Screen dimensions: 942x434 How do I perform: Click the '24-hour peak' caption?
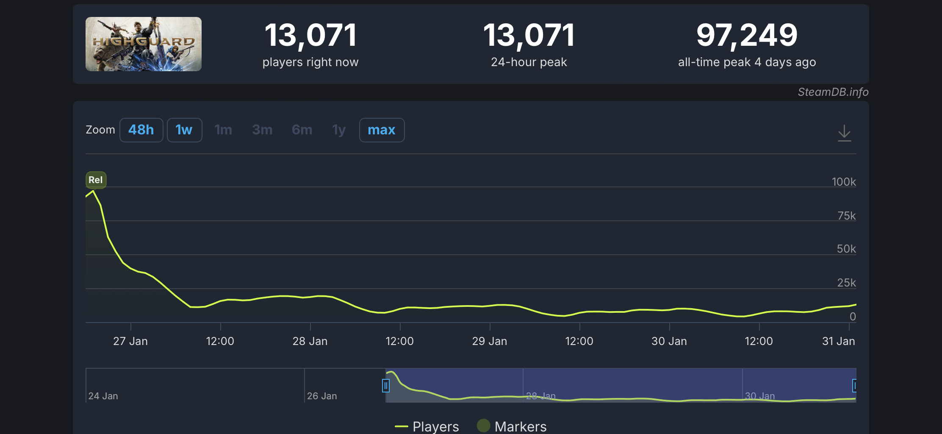pos(529,62)
